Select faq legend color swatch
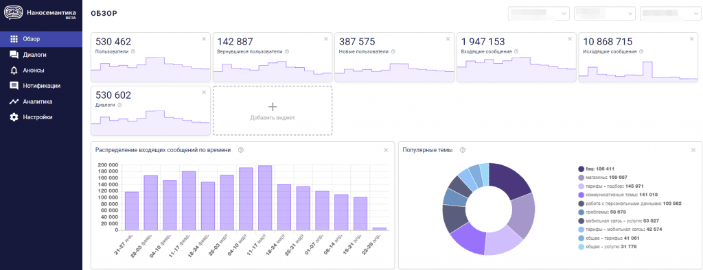The image size is (703, 270). (x=581, y=169)
